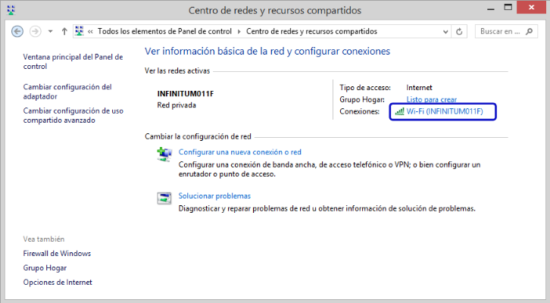550x303 pixels.
Task: Open 'Ventana principal del Panel de control'
Action: 73,61
